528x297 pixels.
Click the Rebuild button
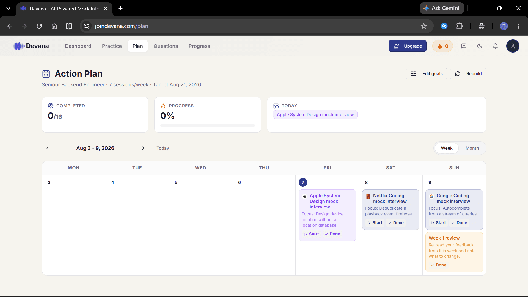[x=468, y=74]
